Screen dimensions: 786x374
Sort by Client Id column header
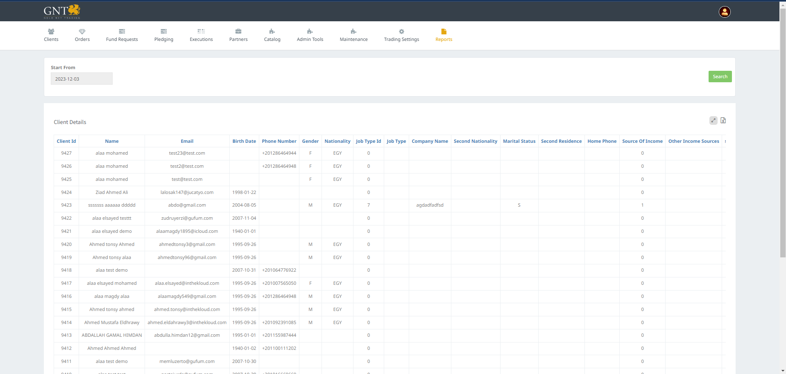[66, 141]
